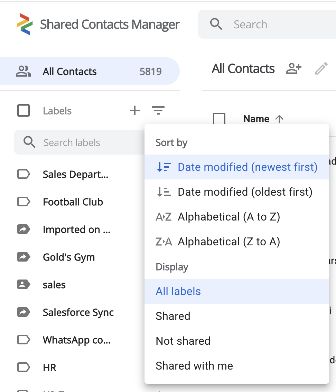Image resolution: width=336 pixels, height=392 pixels.
Task: Open the All Contacts people icon in sidebar
Action: (x=23, y=71)
